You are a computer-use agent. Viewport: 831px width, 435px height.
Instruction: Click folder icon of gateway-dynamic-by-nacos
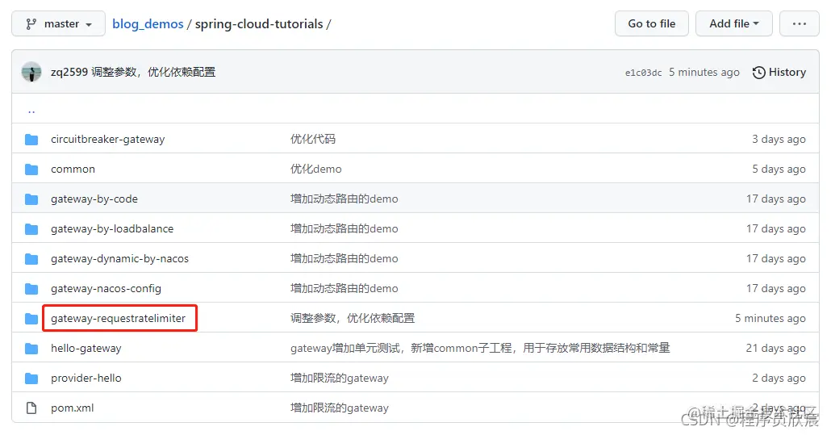click(x=31, y=258)
